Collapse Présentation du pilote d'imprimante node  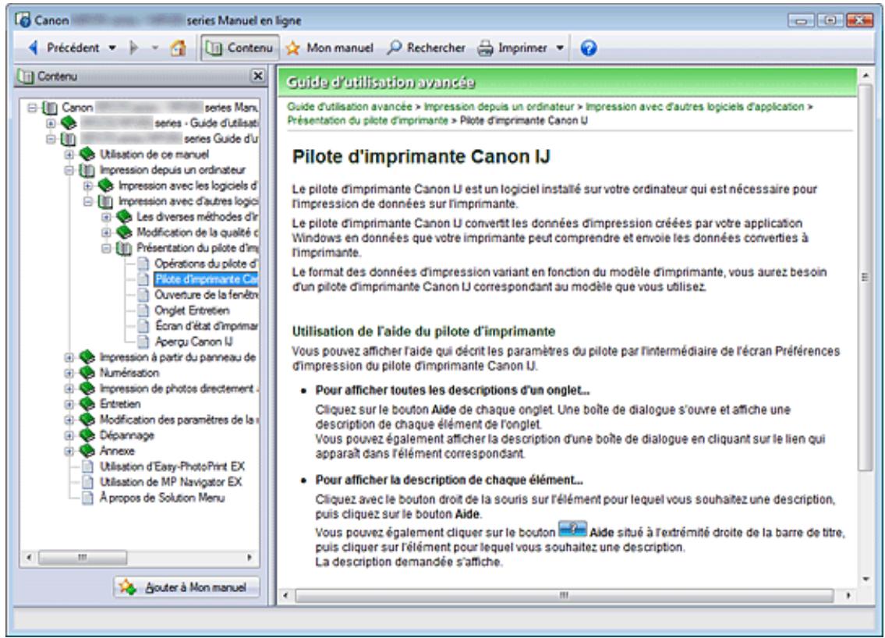pyautogui.click(x=105, y=248)
